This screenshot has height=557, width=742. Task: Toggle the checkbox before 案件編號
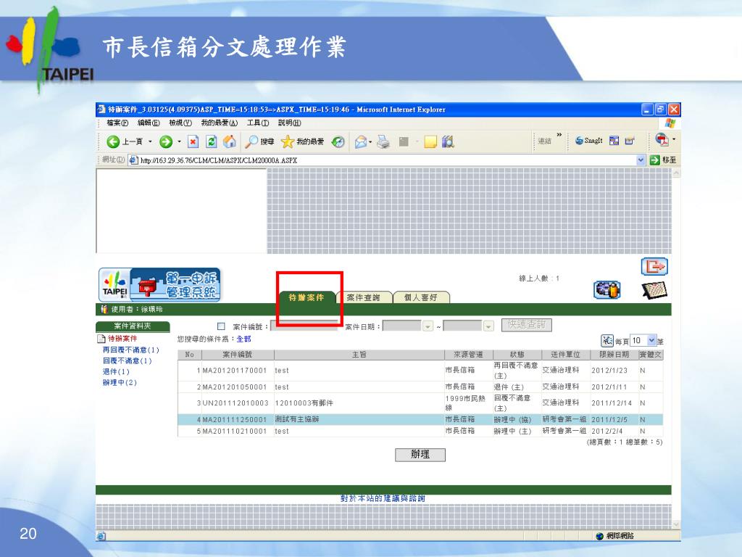(221, 326)
